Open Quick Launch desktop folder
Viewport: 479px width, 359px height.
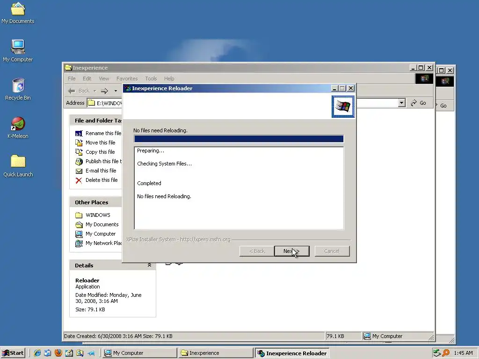(x=18, y=166)
